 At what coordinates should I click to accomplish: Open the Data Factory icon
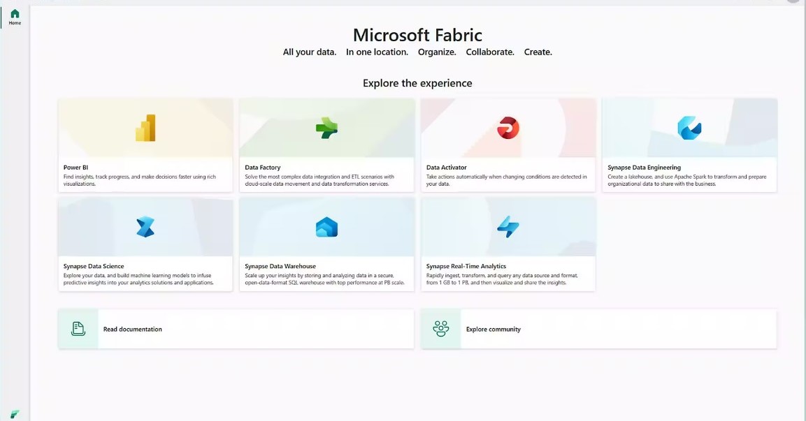pyautogui.click(x=326, y=128)
